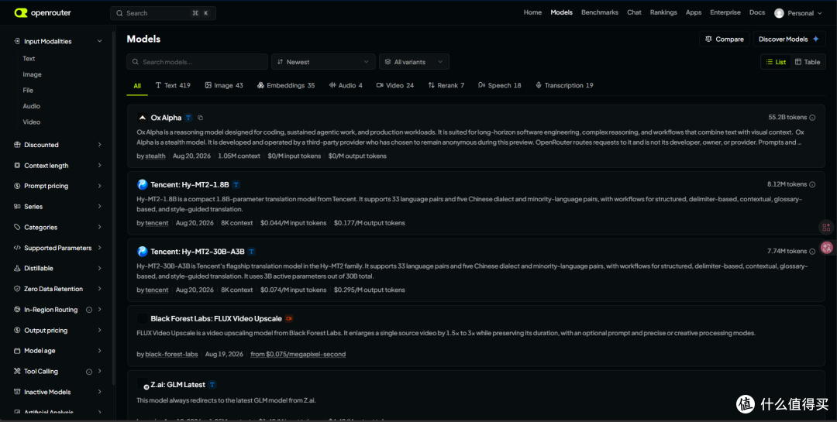Expand the Inactive Models filter
This screenshot has height=422, width=837.
click(x=58, y=392)
